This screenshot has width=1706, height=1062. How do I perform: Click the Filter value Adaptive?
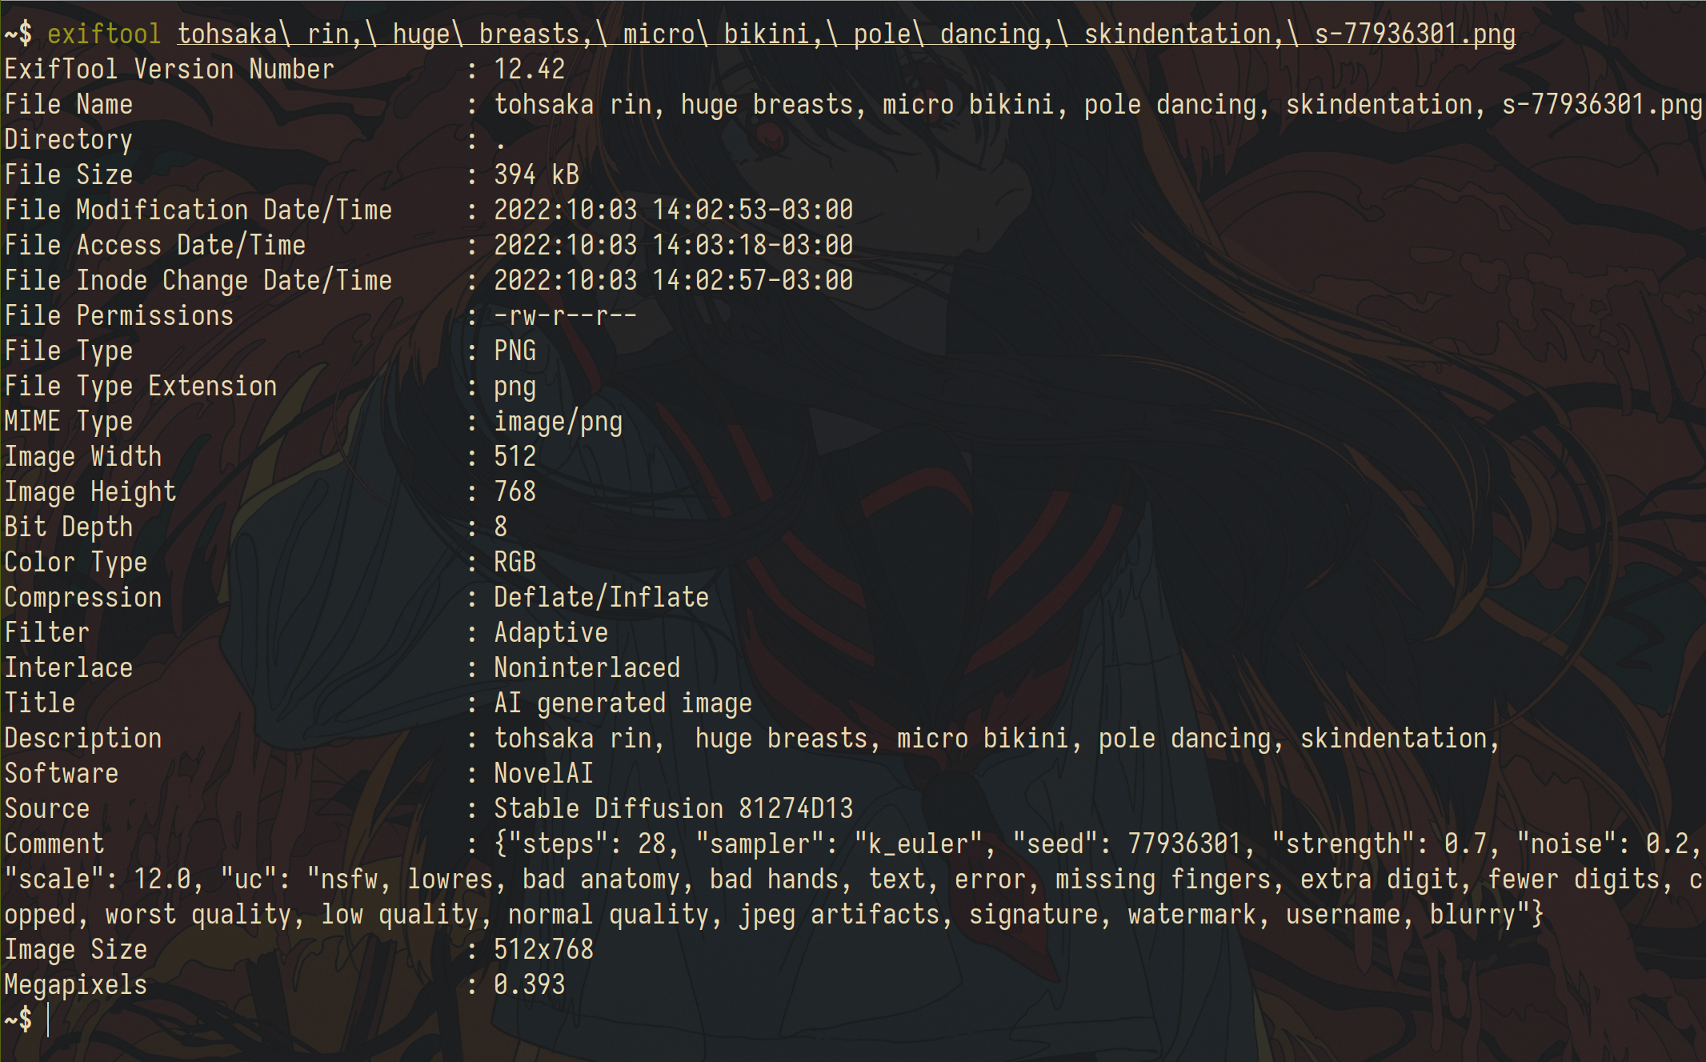pos(551,632)
